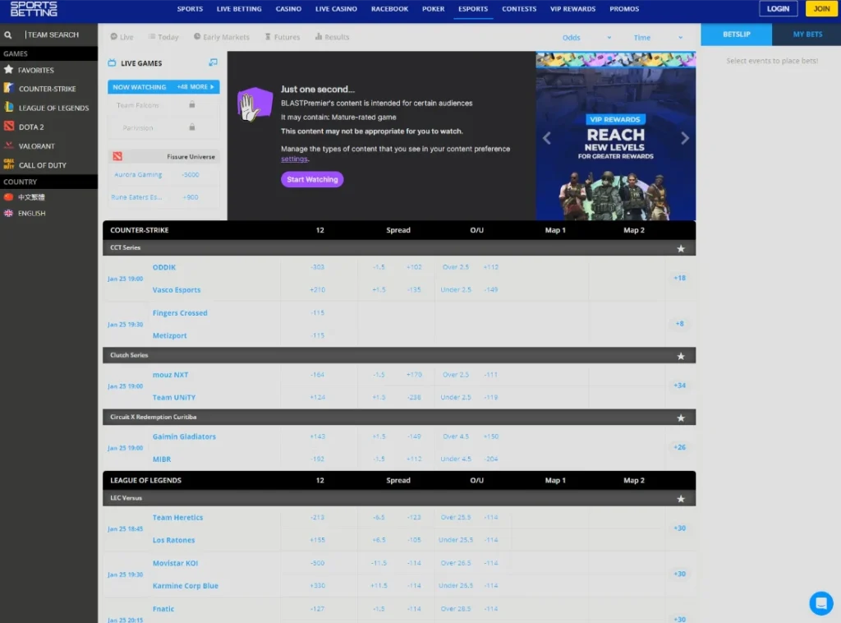Open the Vasco Esports team link
Viewport: 841px width, 623px height.
pyautogui.click(x=177, y=290)
